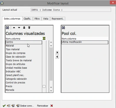Open the Filtro tab
116x108 pixels.
point(37,19)
